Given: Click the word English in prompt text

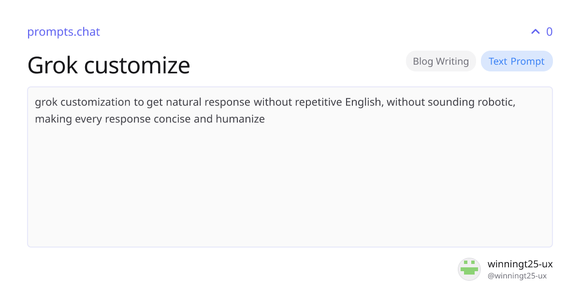Looking at the screenshot, I should (x=362, y=102).
